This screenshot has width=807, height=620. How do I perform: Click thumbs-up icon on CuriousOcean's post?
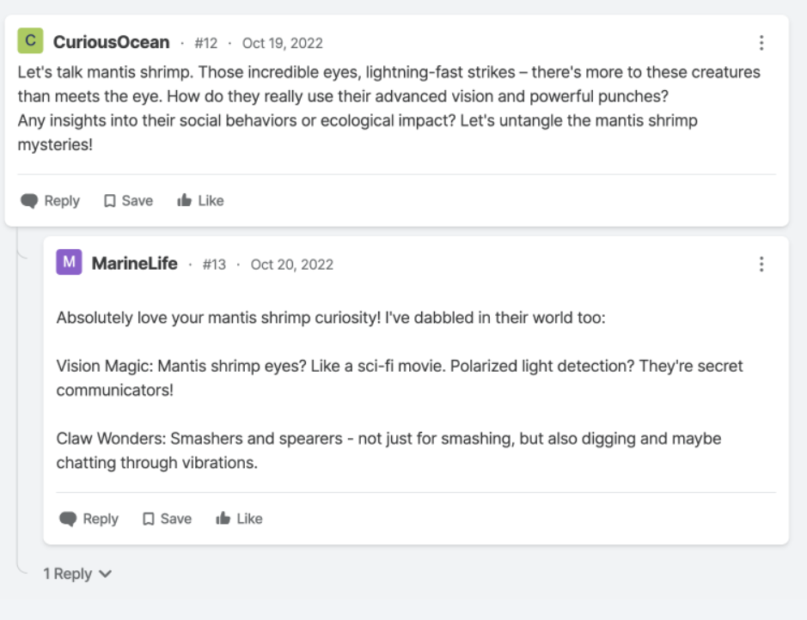pyautogui.click(x=184, y=201)
